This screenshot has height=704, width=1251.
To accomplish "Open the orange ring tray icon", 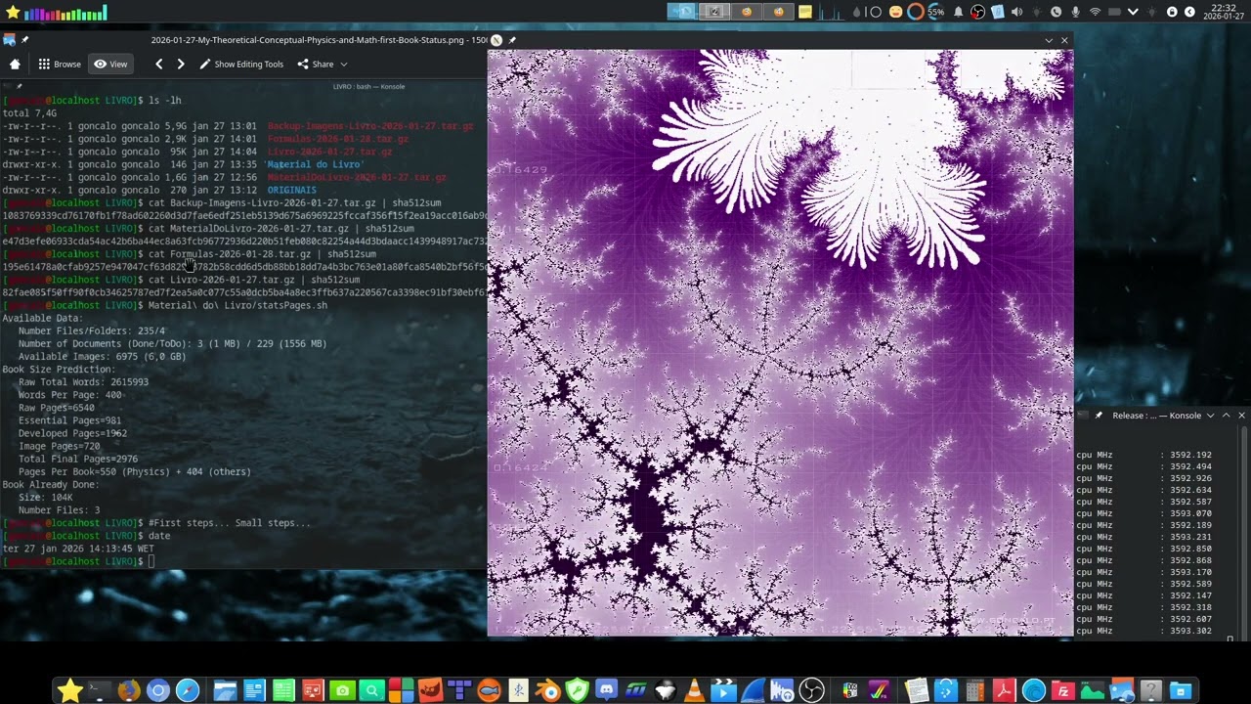I will coord(915,12).
